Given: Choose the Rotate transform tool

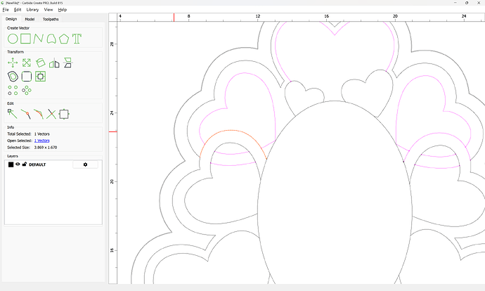Looking at the screenshot, I should point(40,63).
